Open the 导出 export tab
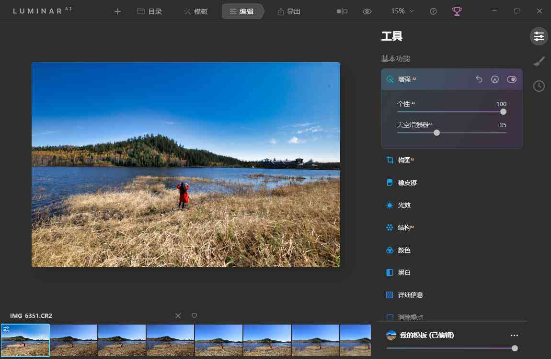This screenshot has width=551, height=359. (x=289, y=11)
